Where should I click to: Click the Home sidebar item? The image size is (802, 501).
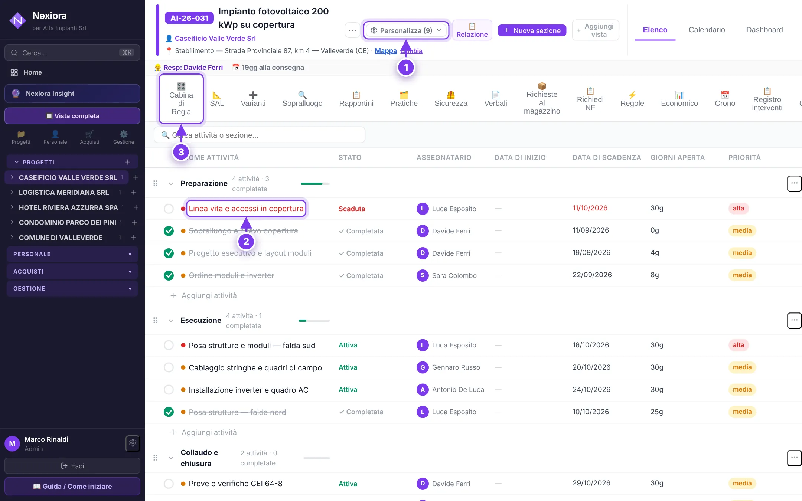(x=72, y=72)
